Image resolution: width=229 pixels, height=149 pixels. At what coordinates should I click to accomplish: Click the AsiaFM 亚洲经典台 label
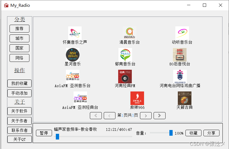click(x=80, y=107)
